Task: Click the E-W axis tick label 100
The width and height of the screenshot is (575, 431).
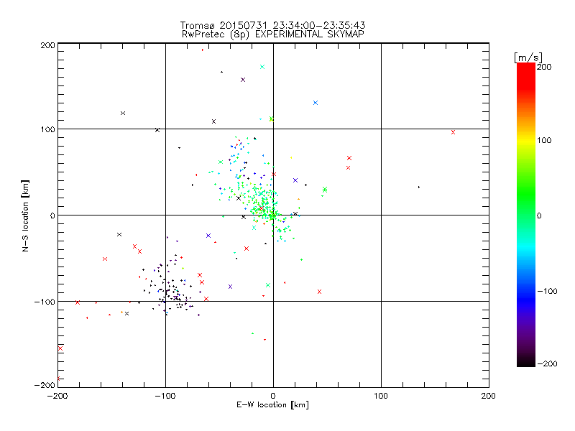Action: tap(381, 396)
